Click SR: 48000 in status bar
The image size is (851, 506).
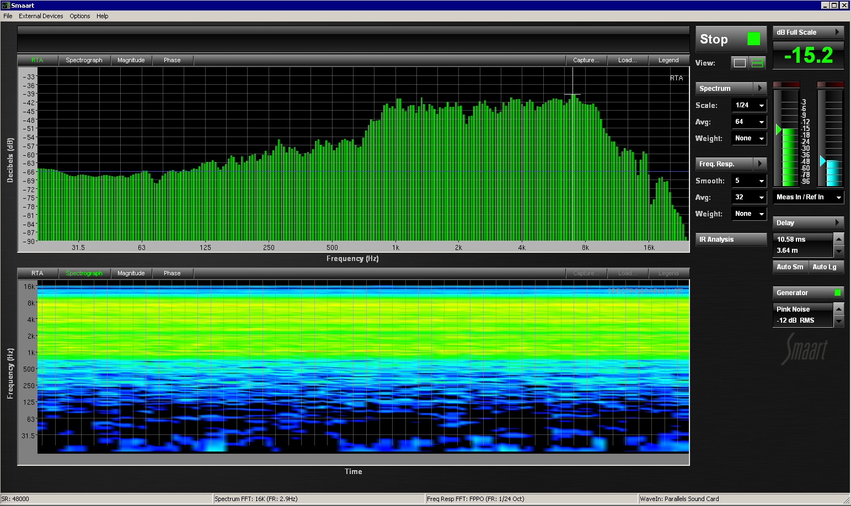[x=106, y=499]
